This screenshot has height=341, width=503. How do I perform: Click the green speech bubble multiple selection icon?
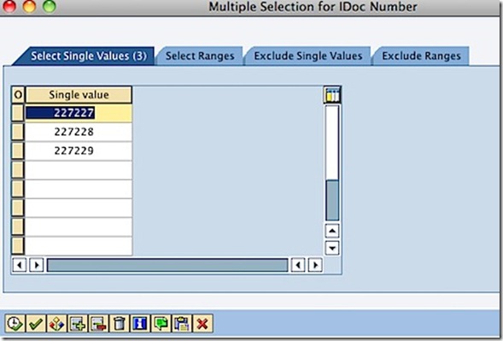(x=161, y=323)
